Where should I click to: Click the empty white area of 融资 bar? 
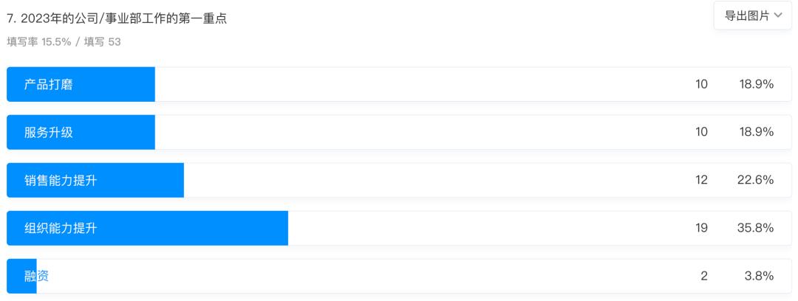coord(369,276)
